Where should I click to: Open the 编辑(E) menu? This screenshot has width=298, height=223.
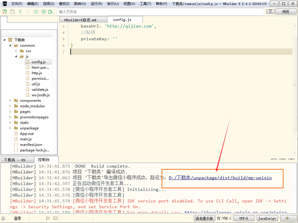pos(33,4)
